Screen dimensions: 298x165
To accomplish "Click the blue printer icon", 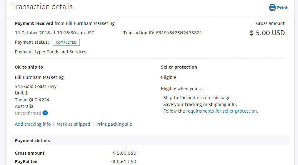I will 272,7.
